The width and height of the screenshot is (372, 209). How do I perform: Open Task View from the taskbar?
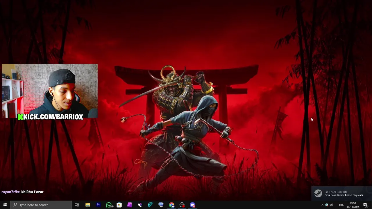[77, 205]
